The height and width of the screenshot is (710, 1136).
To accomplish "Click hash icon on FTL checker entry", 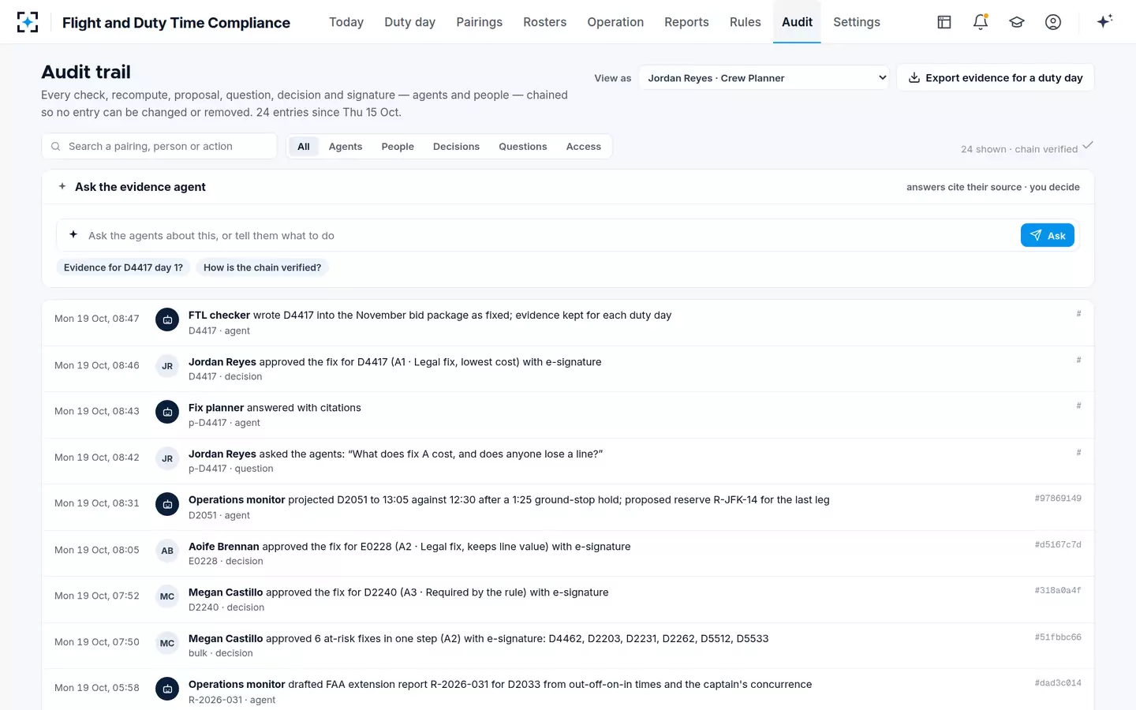I will [1078, 314].
